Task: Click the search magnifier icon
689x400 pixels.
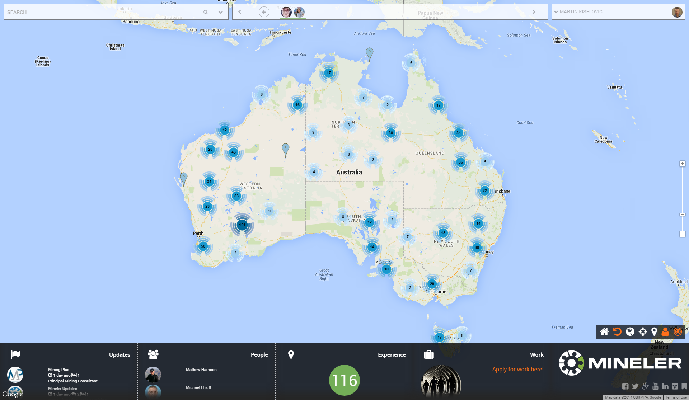Action: tap(206, 12)
